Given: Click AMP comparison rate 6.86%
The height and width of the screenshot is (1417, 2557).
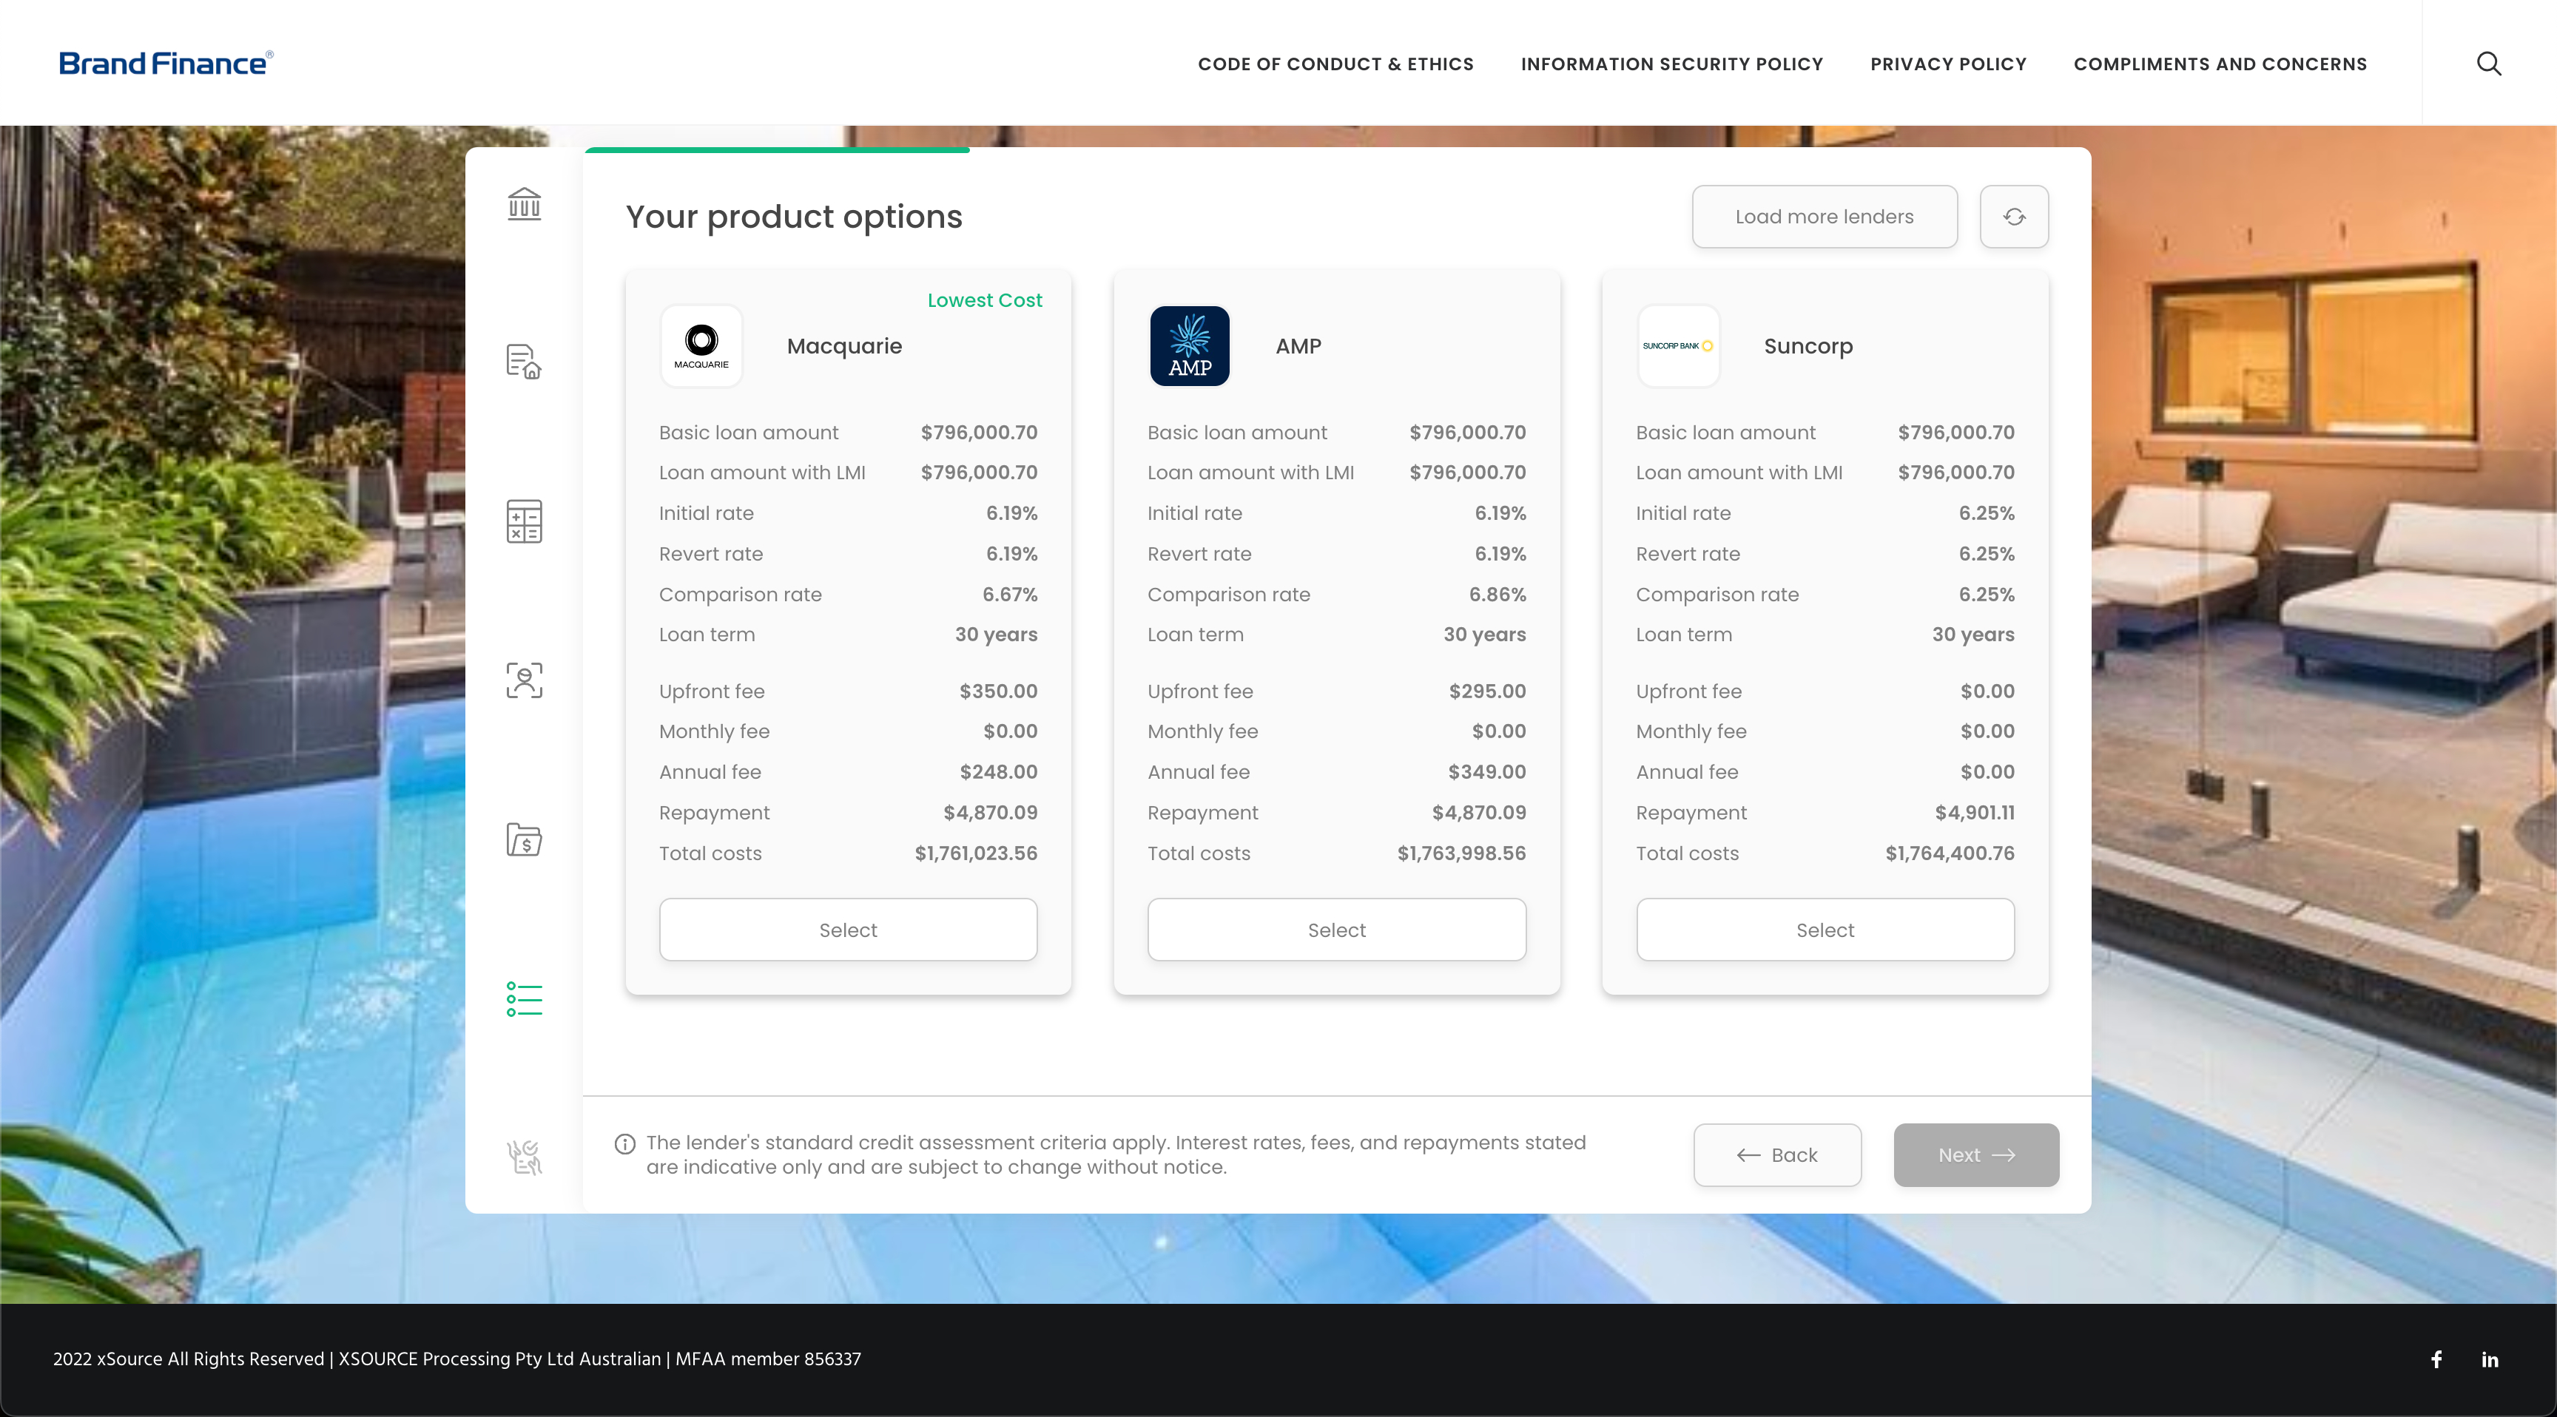Looking at the screenshot, I should [1497, 595].
